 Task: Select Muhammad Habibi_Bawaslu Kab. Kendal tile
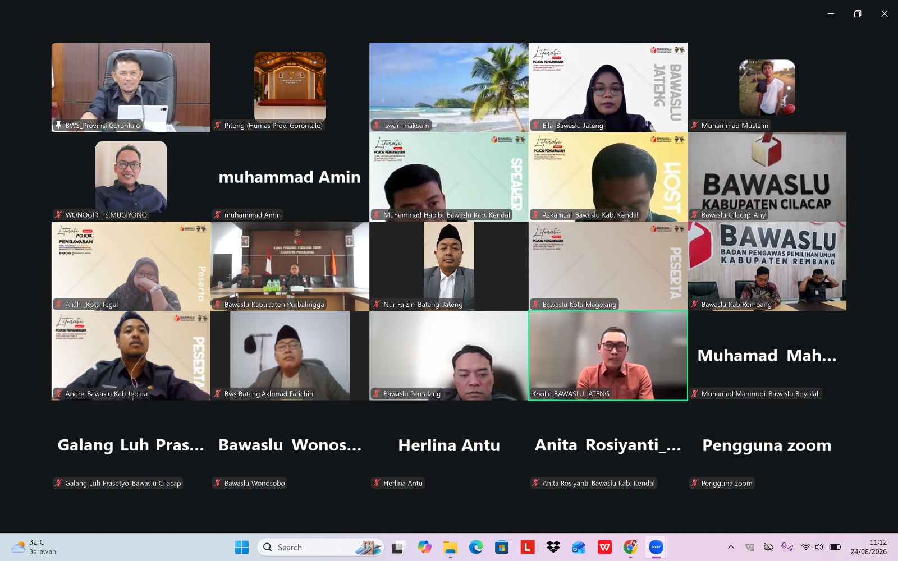449,177
